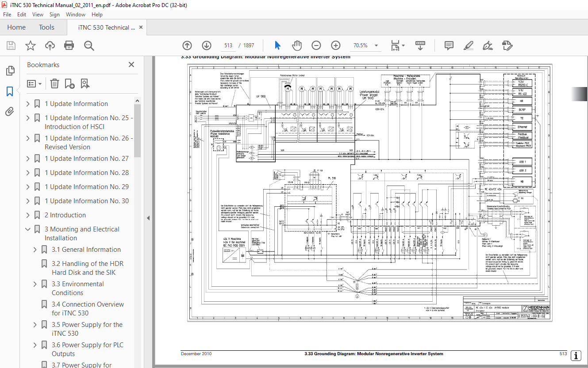The image size is (588, 368).
Task: Open the Sign document tool
Action: click(488, 46)
